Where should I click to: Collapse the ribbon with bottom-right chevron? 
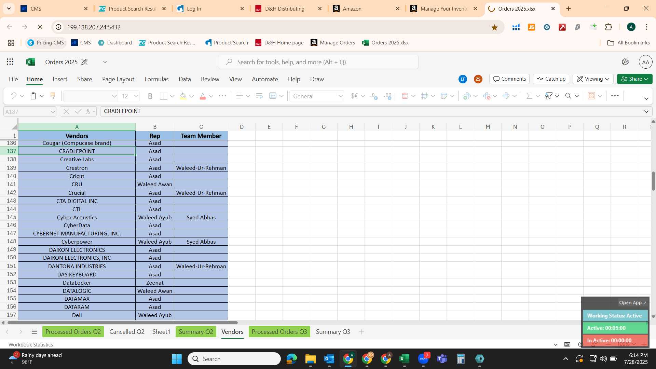pos(646,98)
